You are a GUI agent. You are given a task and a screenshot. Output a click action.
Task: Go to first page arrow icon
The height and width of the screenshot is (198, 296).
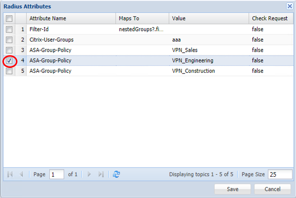pyautogui.click(x=10, y=174)
